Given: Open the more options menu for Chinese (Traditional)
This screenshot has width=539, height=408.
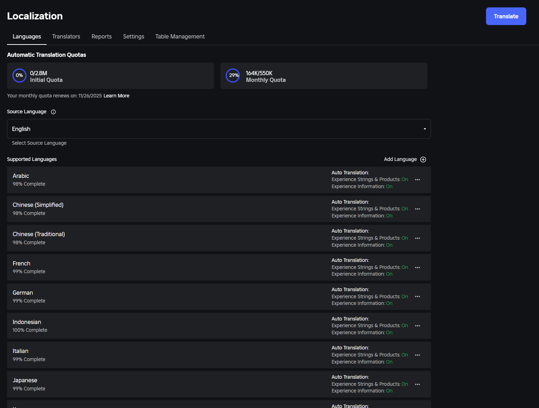Looking at the screenshot, I should (417, 238).
